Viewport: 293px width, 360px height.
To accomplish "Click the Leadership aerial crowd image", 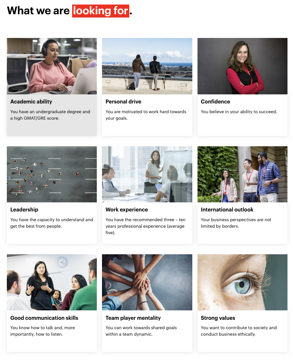I will click(52, 174).
